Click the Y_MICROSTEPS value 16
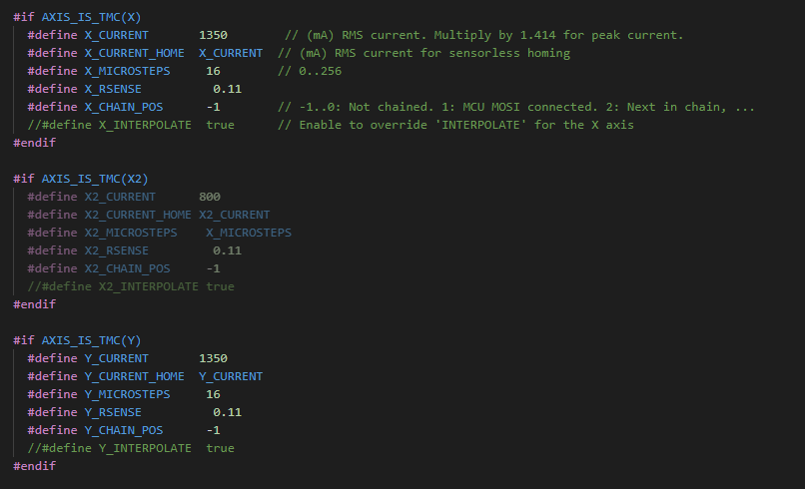Image resolution: width=805 pixels, height=489 pixels. point(213,394)
